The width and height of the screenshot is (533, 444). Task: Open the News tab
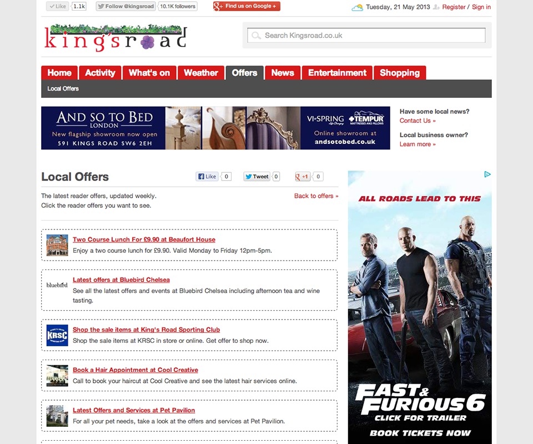click(283, 73)
